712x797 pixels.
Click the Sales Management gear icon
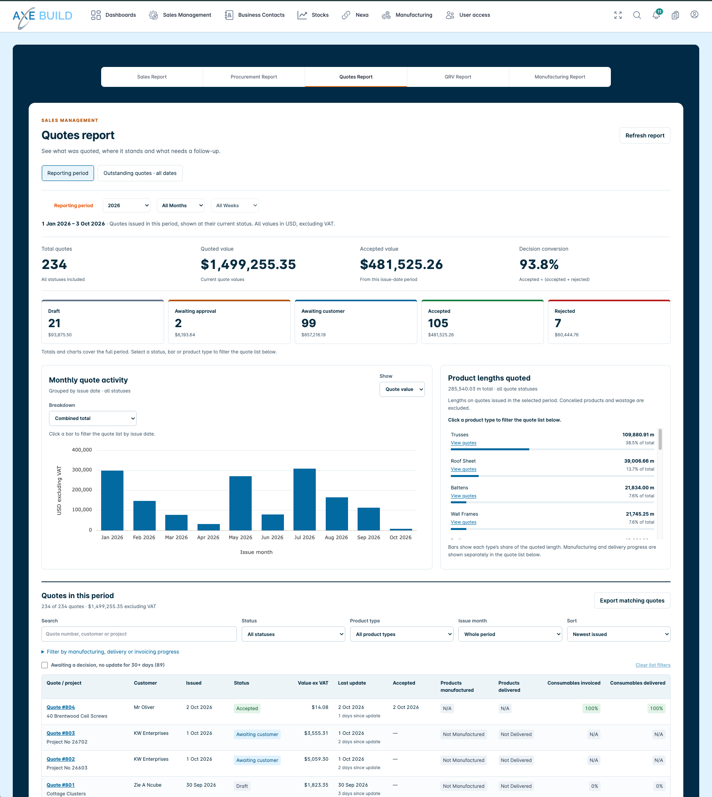point(153,15)
